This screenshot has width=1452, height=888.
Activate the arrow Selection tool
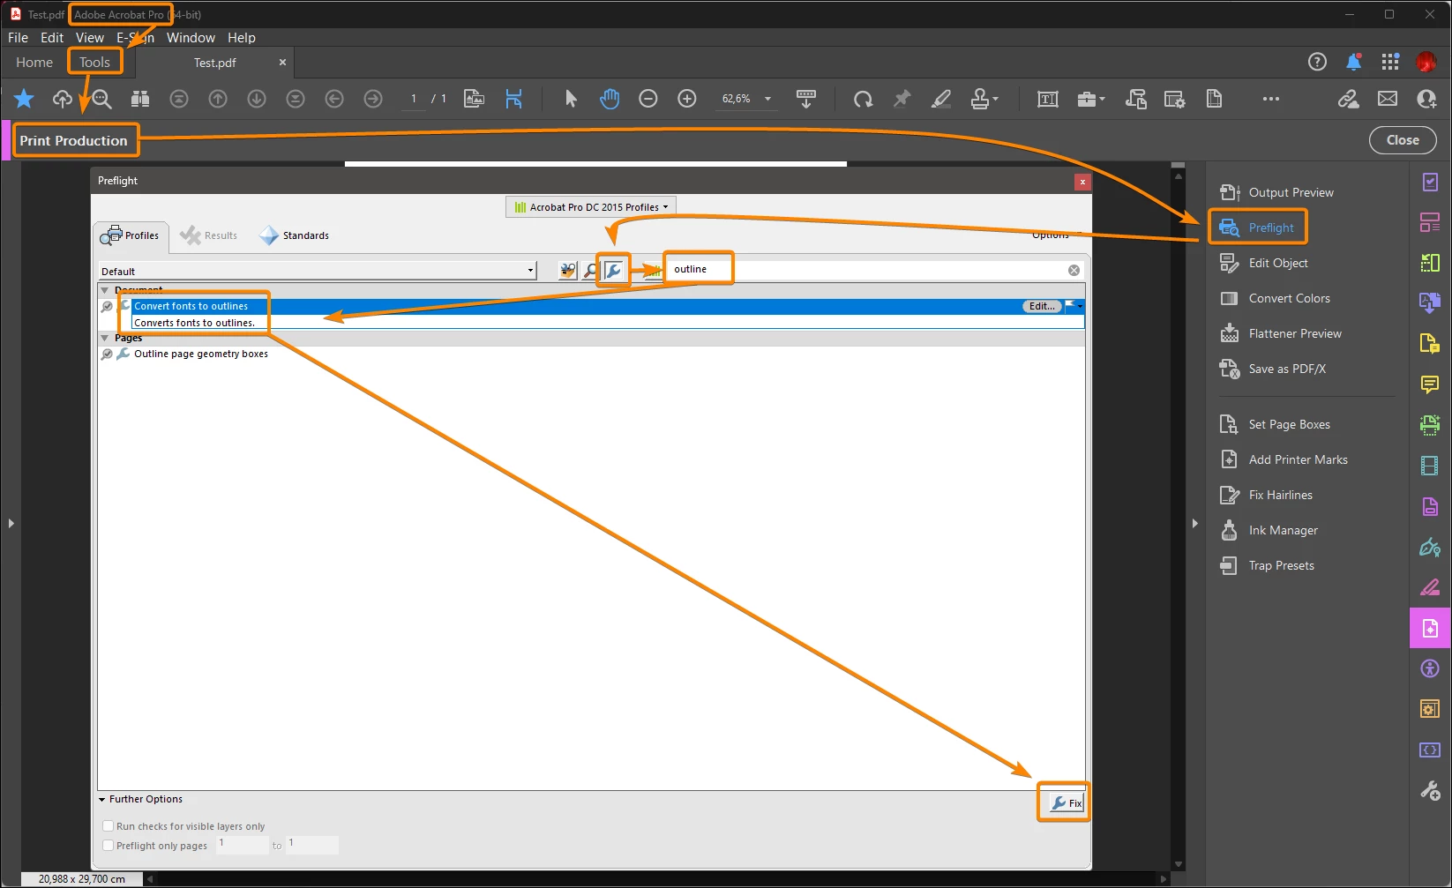571,99
